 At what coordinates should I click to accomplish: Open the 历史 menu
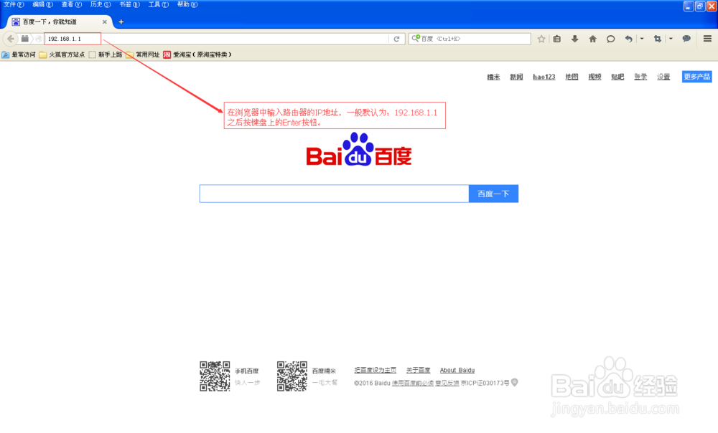(101, 4)
